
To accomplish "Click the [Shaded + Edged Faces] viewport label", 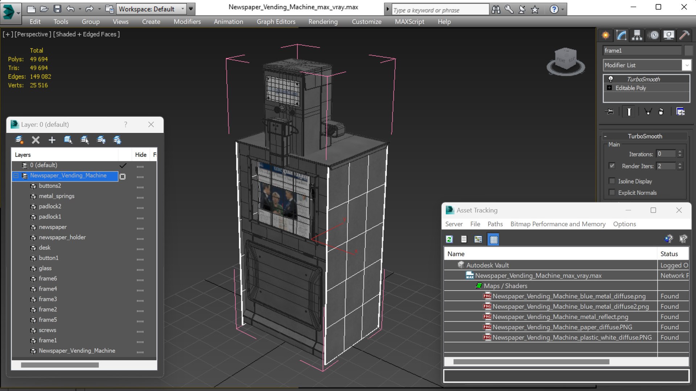I will pyautogui.click(x=86, y=34).
